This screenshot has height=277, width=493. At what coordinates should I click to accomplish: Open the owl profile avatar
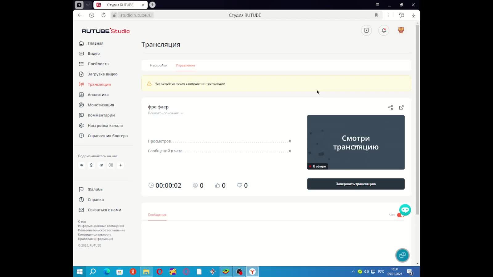(x=401, y=30)
